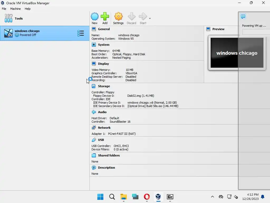
Task: Open the windows chicago machine tools menu icon
Action: pyautogui.click(x=81, y=33)
